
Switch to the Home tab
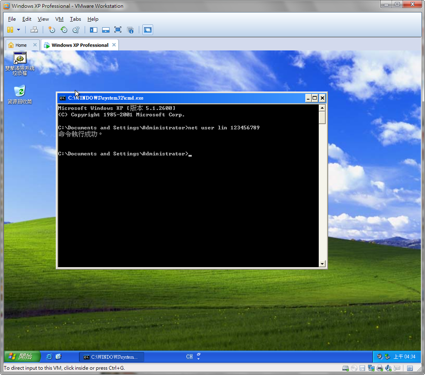21,45
